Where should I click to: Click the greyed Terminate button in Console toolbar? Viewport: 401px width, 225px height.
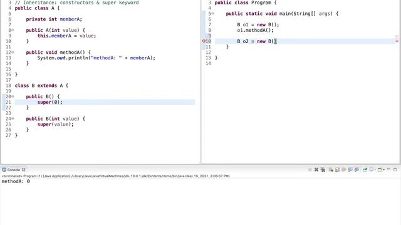pos(310,169)
